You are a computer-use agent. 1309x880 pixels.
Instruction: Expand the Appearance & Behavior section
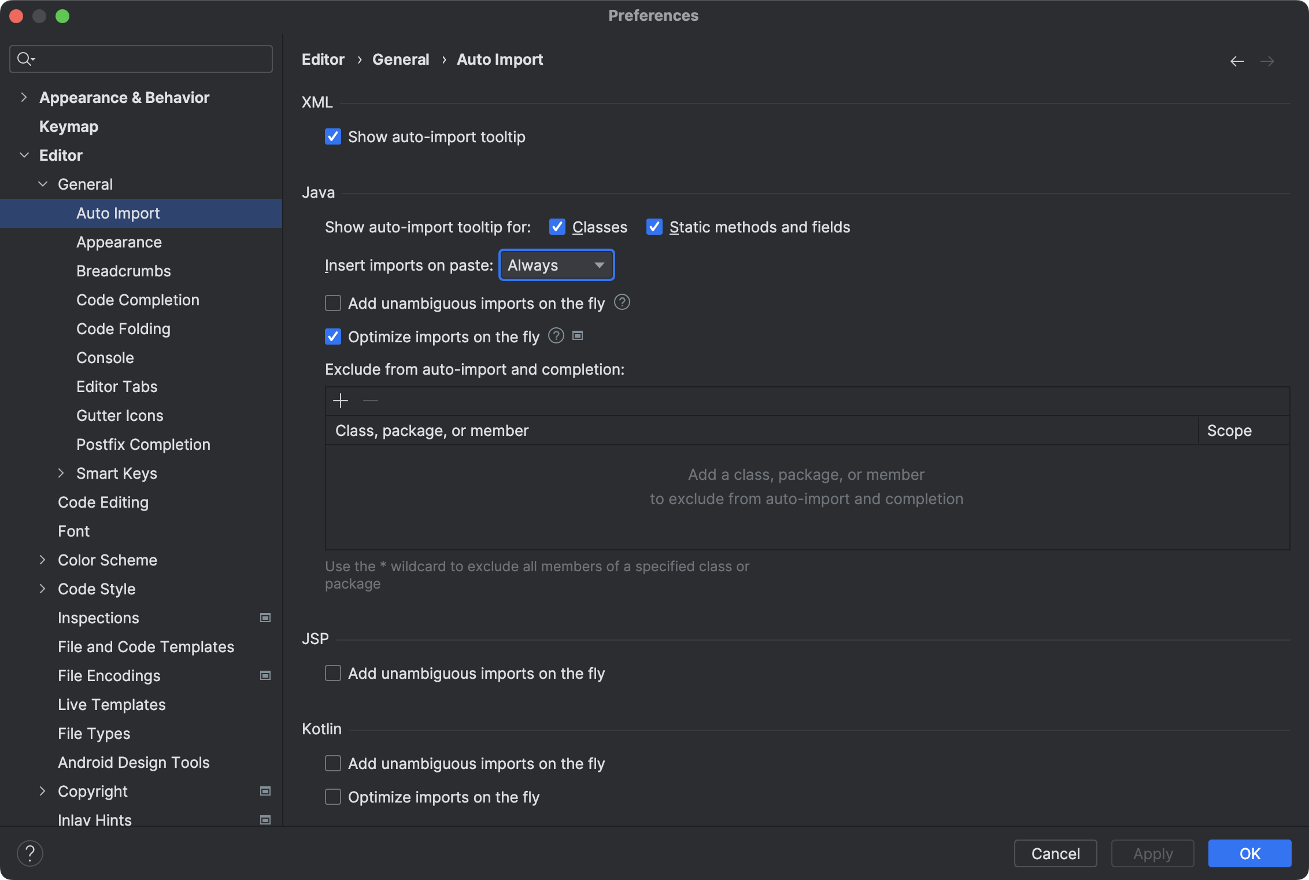(24, 98)
